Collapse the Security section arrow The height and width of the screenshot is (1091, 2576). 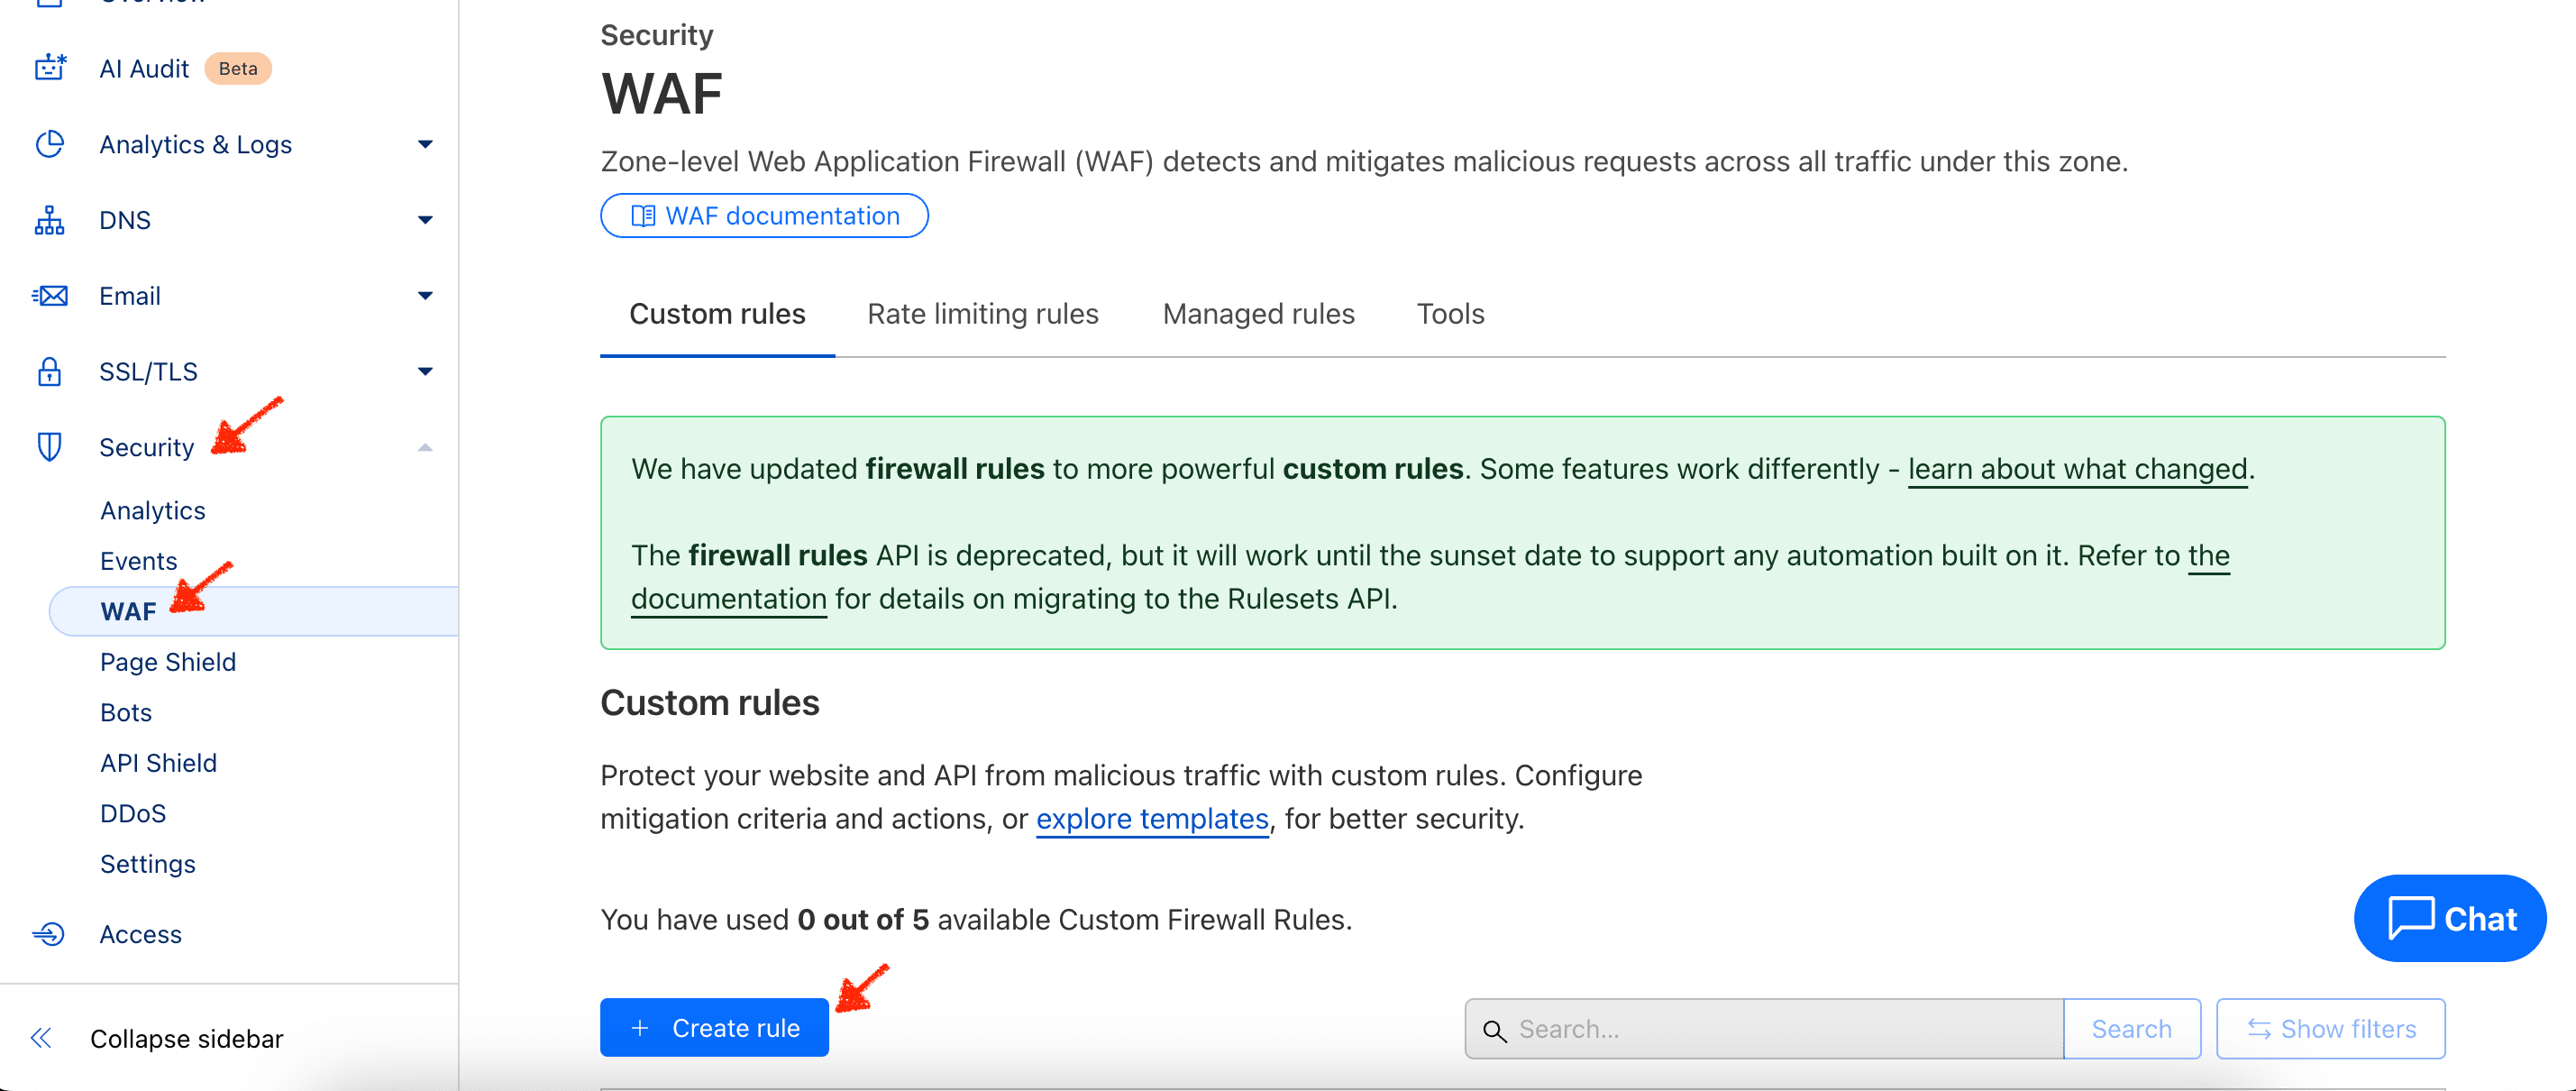[x=425, y=447]
